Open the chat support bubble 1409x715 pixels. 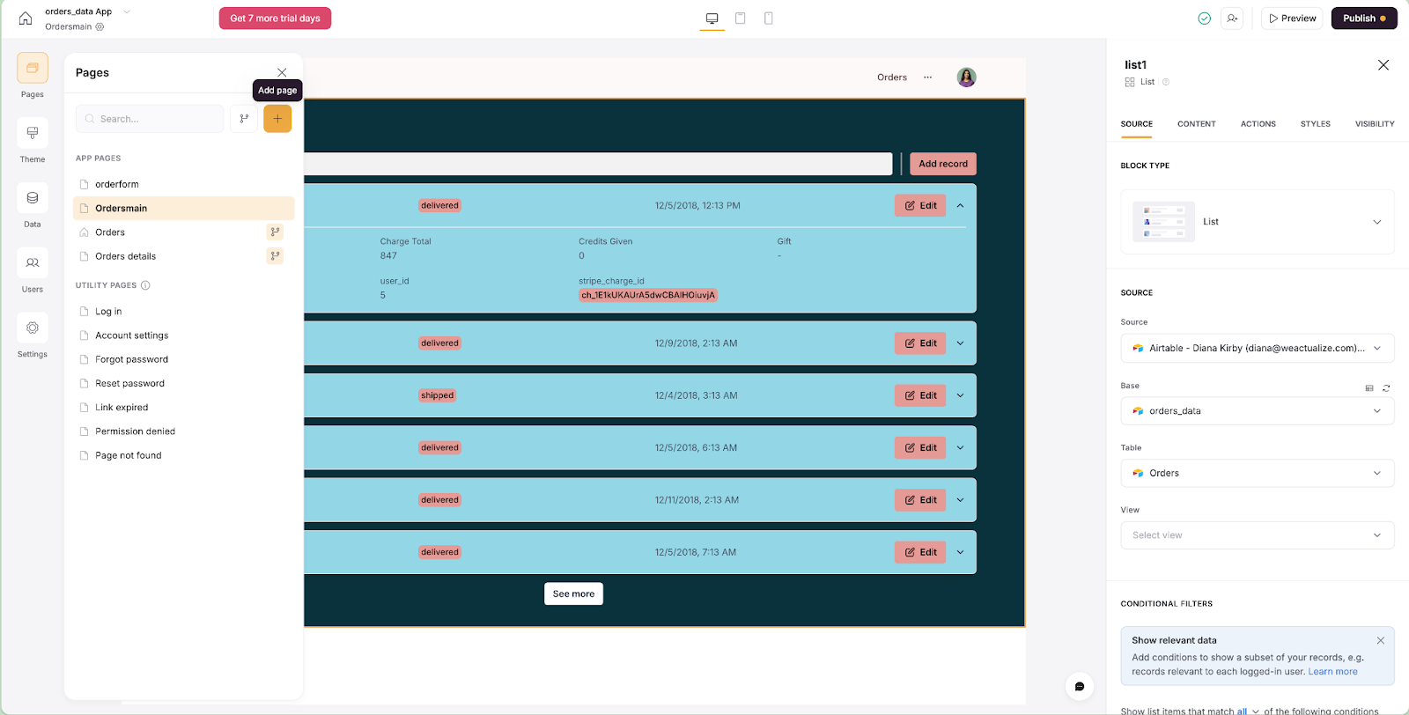(x=1080, y=687)
